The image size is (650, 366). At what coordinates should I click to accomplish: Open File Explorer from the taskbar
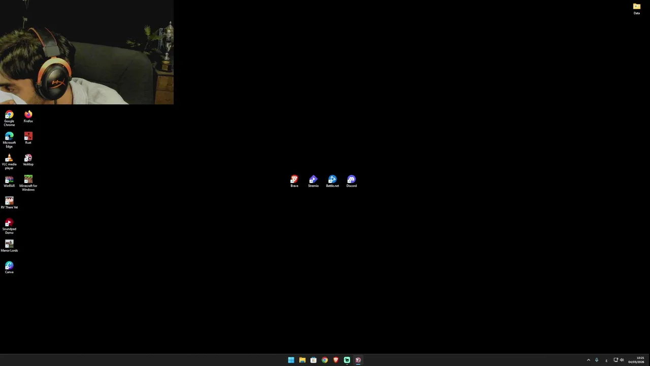(x=302, y=360)
